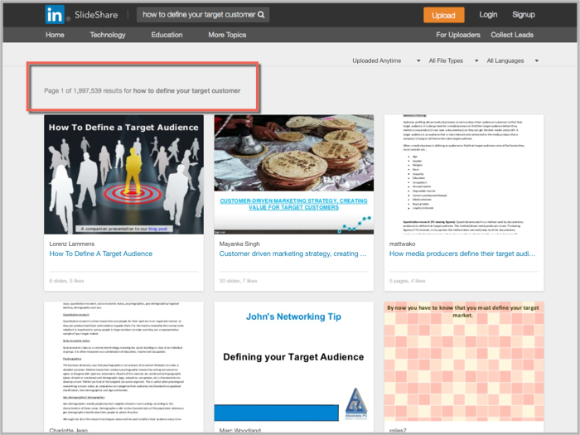
Task: Open the Education menu item
Action: coord(167,35)
